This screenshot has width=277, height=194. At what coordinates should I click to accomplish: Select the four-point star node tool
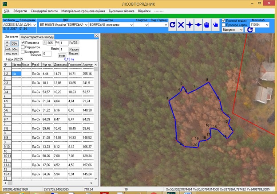point(190,25)
